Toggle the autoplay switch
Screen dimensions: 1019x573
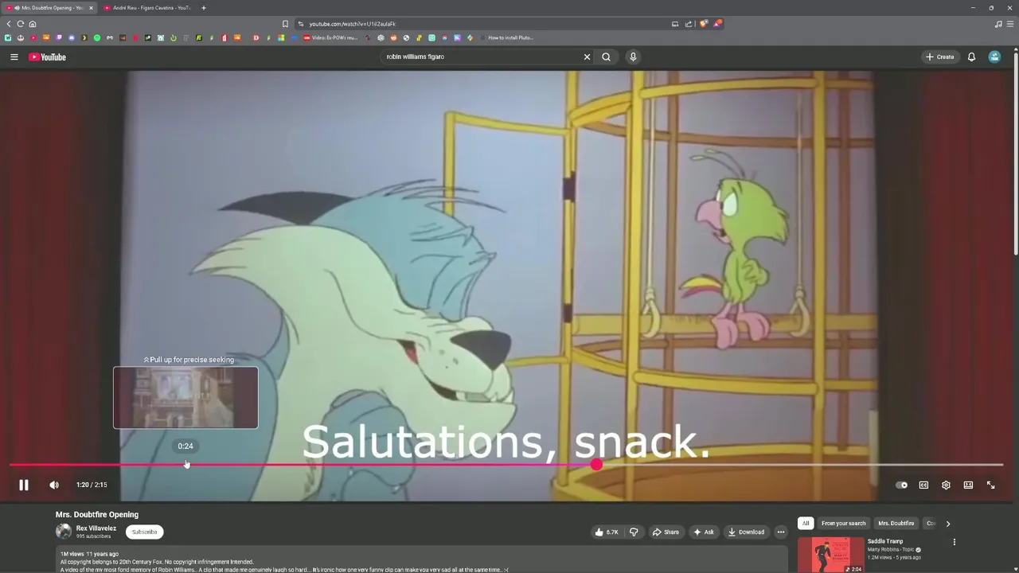[x=901, y=485]
